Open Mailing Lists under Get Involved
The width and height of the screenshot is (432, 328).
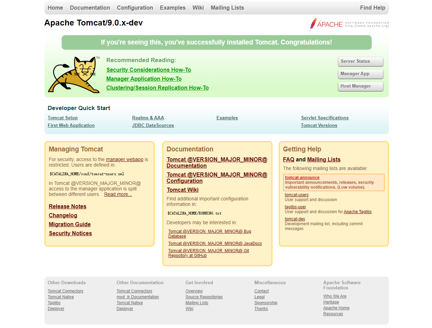pos(197,303)
